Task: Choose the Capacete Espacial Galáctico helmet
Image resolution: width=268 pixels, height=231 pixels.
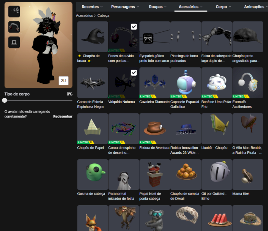Action: (186, 82)
